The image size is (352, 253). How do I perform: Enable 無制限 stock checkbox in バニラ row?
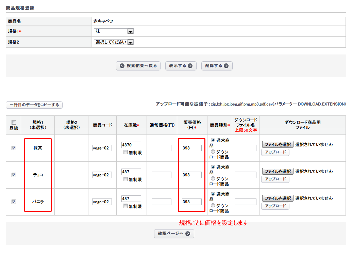point(125,206)
